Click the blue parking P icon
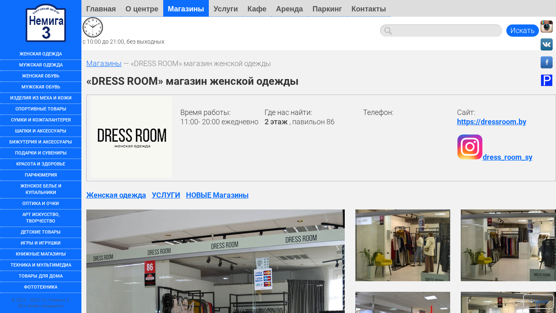This screenshot has width=556, height=313. point(547,80)
